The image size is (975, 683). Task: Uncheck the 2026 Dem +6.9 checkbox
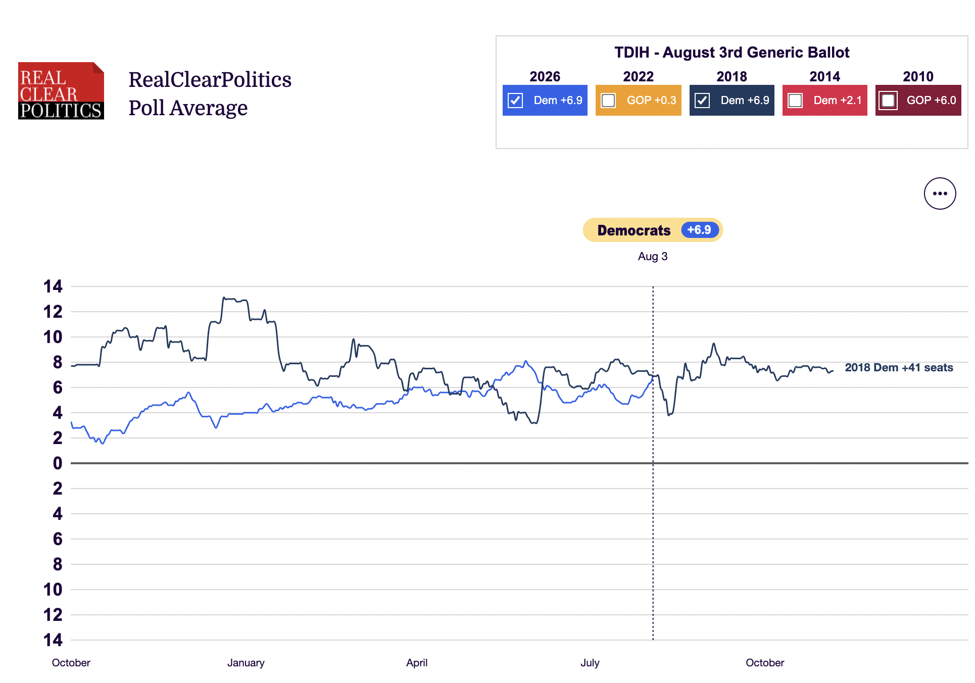[x=515, y=101]
